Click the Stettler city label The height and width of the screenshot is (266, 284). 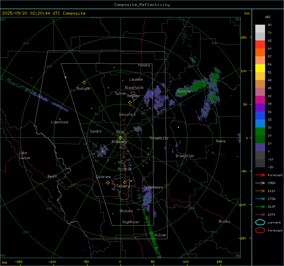click(x=184, y=91)
